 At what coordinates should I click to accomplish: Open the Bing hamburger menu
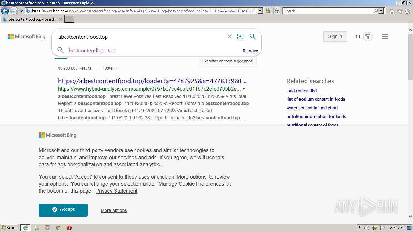tap(385, 37)
